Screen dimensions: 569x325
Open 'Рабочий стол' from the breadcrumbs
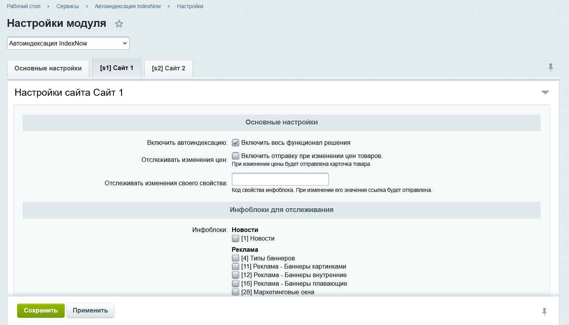tap(23, 6)
